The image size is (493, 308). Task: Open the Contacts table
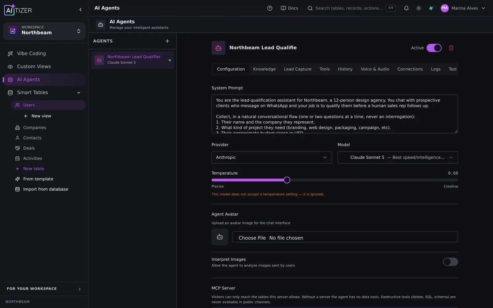[48, 138]
